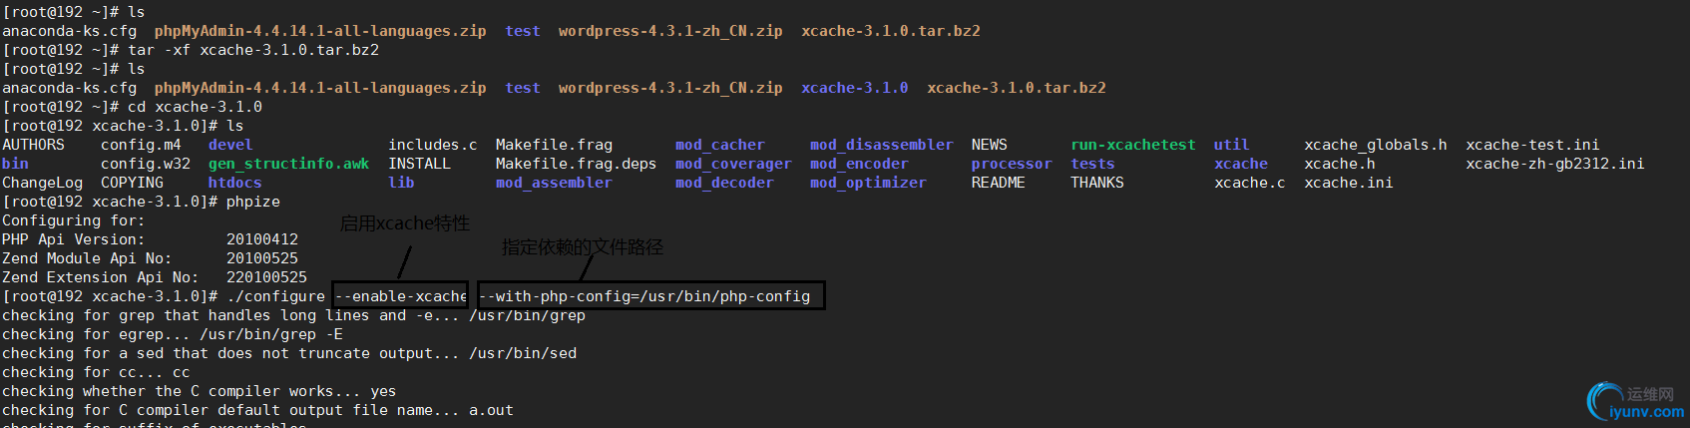1690x428 pixels.
Task: Click the green run-xcachetest executable name
Action: (1132, 145)
